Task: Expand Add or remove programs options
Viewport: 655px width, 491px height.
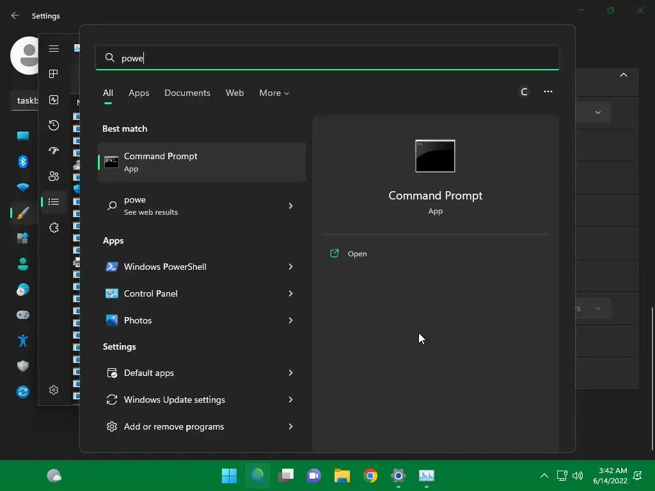Action: [x=291, y=426]
